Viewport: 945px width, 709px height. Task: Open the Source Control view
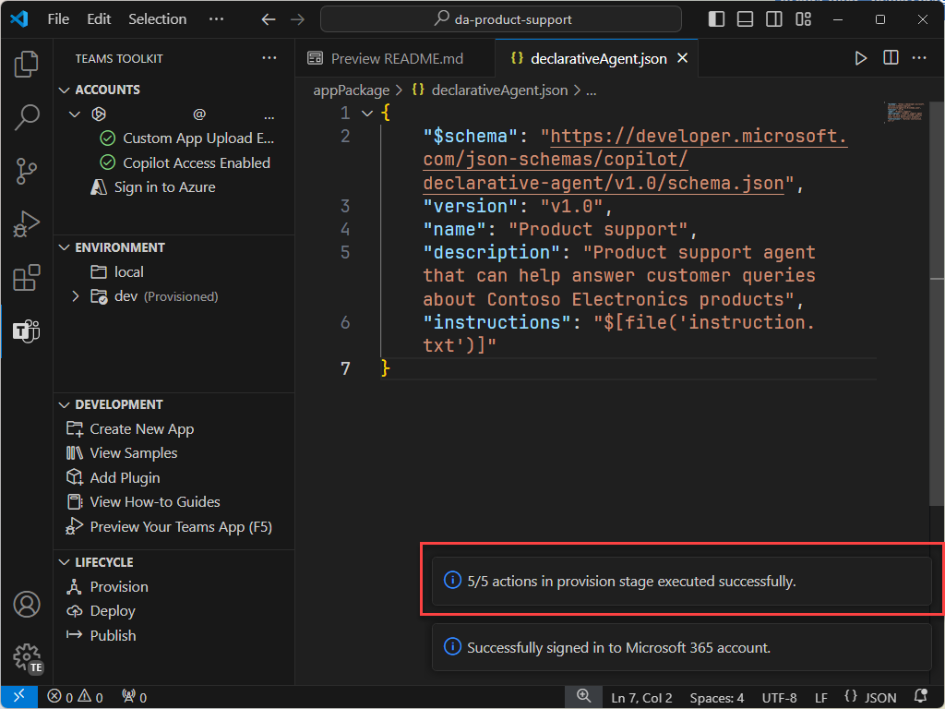pos(25,172)
